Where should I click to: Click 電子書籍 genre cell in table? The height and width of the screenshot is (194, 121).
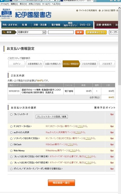tap(69, 91)
